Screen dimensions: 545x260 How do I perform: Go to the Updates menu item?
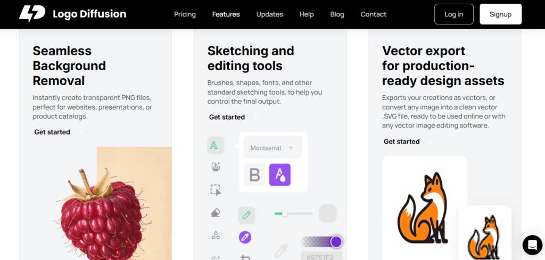[269, 14]
